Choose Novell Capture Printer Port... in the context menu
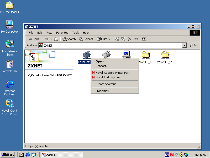This screenshot has width=210, height=158. pos(115,73)
